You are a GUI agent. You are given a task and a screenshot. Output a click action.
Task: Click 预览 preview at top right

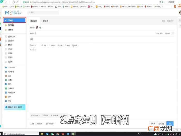coord(163,21)
